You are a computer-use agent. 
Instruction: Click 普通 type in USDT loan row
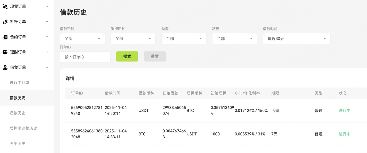(x=319, y=111)
